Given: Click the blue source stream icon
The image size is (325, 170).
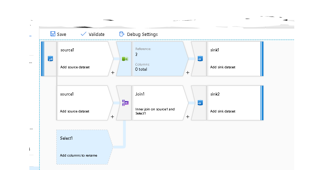Looking at the screenshot, I should [50, 59].
